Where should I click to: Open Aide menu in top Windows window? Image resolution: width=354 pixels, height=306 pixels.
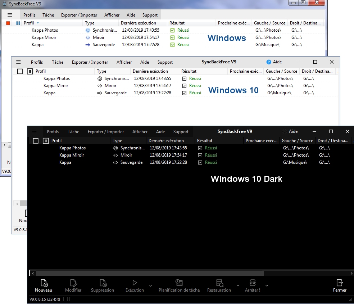131,15
